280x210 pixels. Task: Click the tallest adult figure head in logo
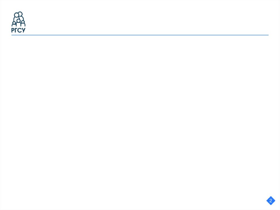tap(20, 14)
